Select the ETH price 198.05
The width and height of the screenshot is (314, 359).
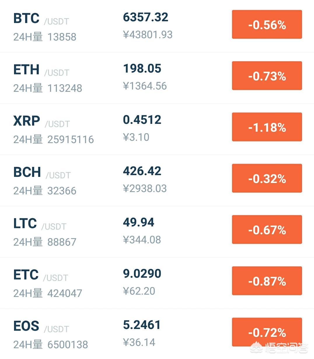click(142, 68)
